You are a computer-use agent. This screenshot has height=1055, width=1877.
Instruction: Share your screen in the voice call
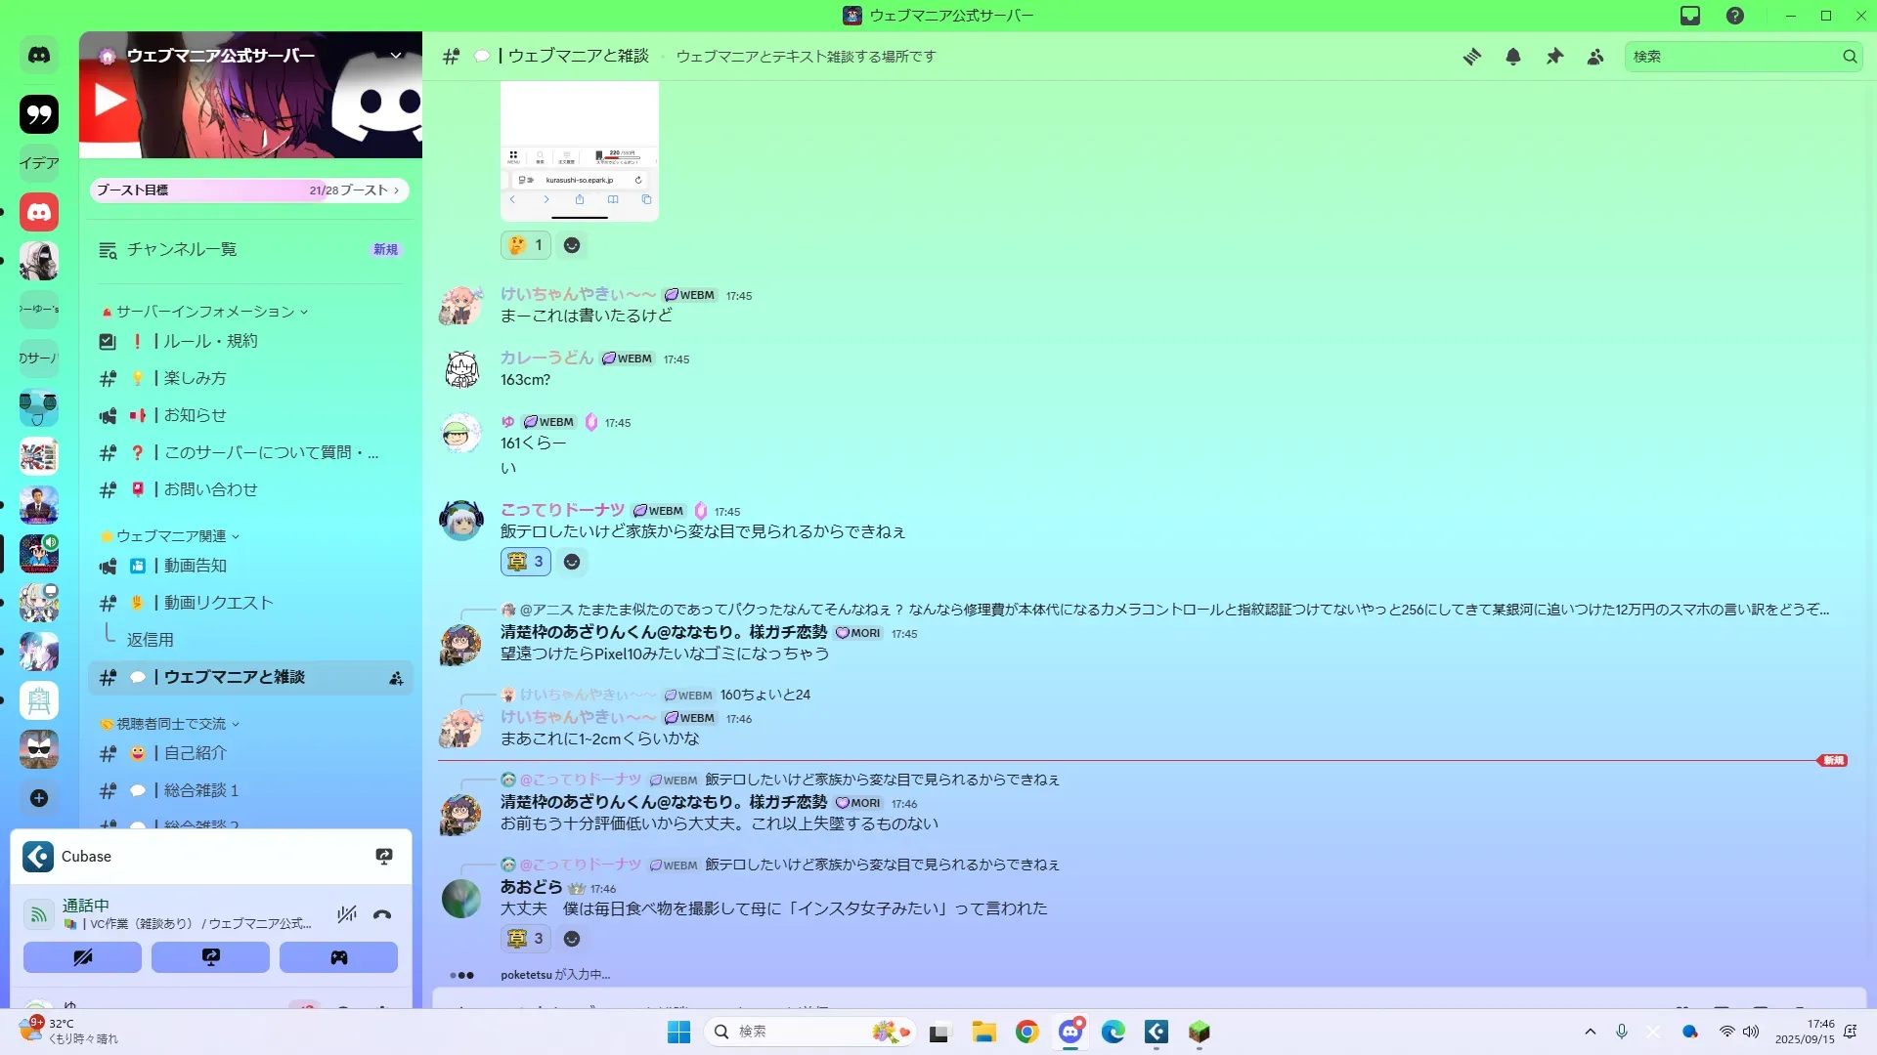click(x=210, y=957)
